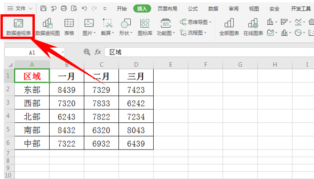Switch to the 公式 tab
Image resolution: width=314 pixels, height=179 pixels.
(x=193, y=9)
